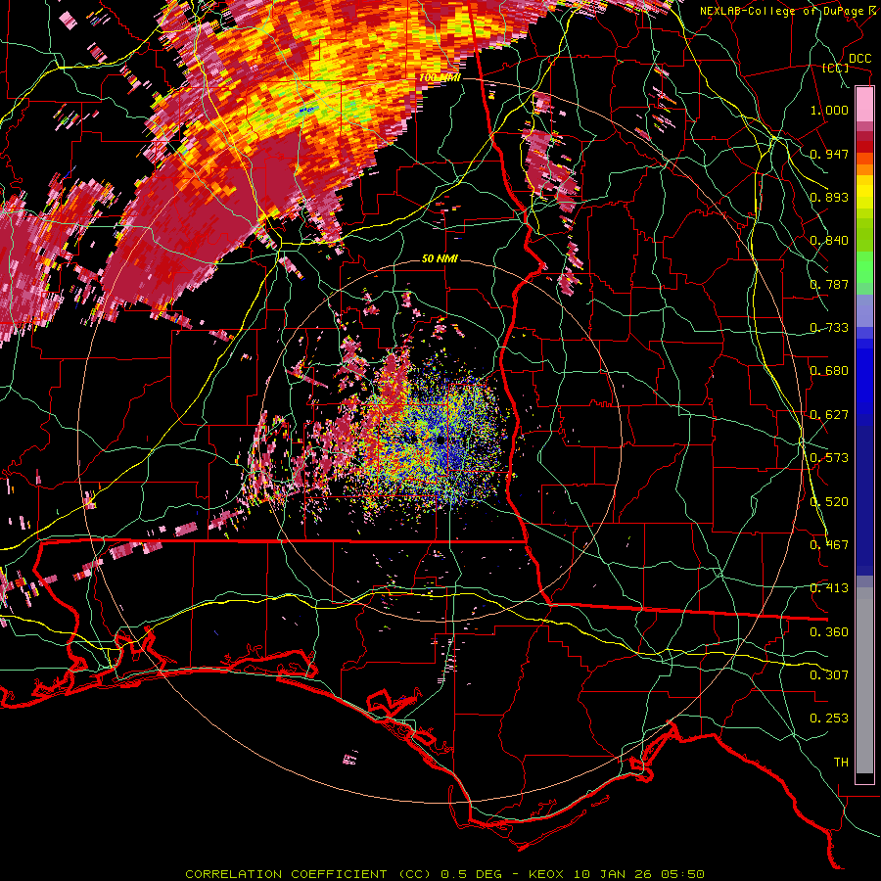This screenshot has height=881, width=881.
Task: Click the pink top segment of the color bar
Action: pos(864,105)
